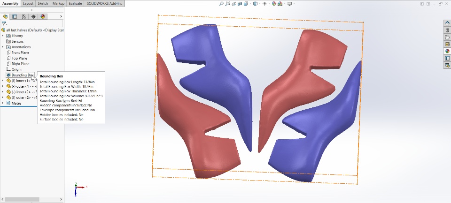The image size is (451, 203).
Task: Open SOLIDWORKS Resources home icon in task pane
Action: tap(447, 23)
